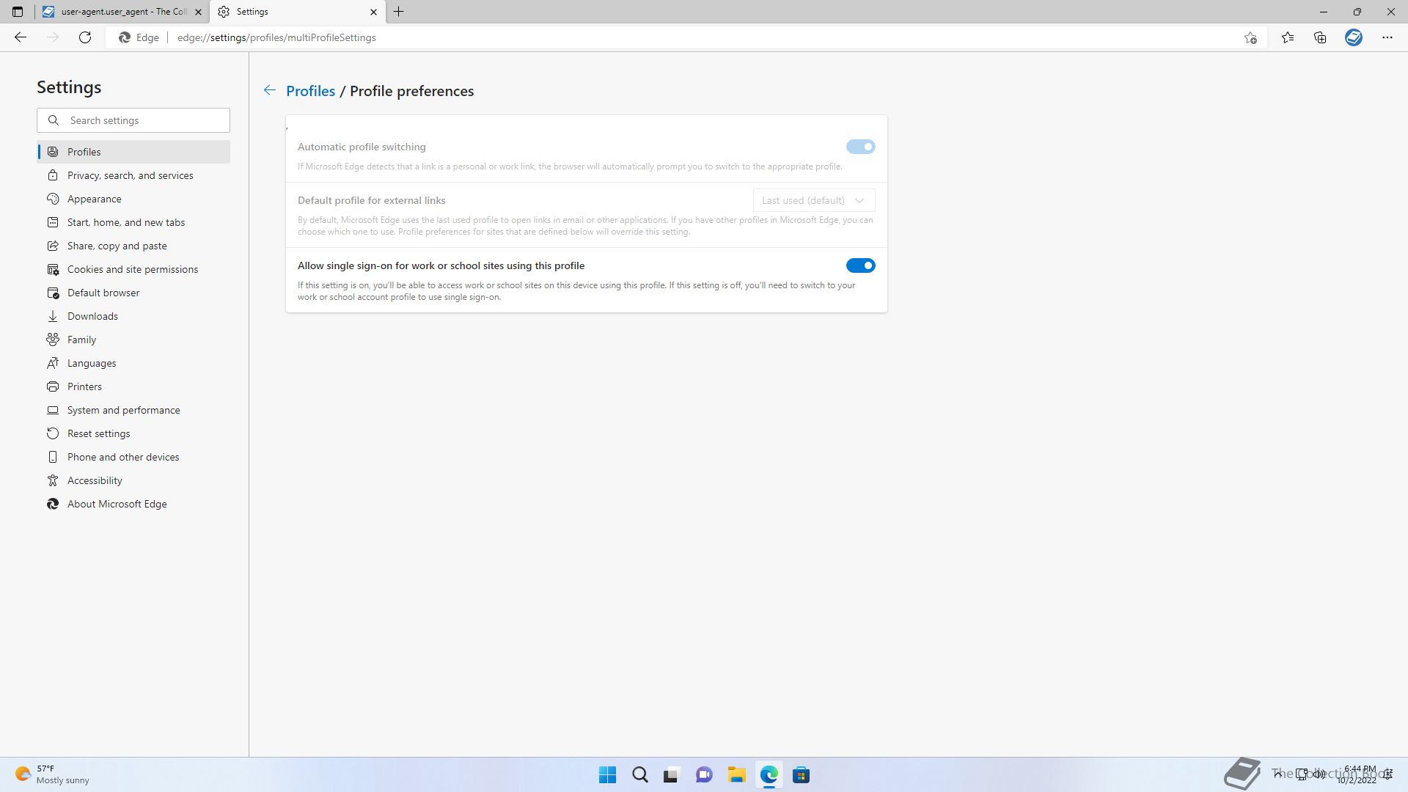The image size is (1408, 792).
Task: Click Default profile for external links label
Action: pos(371,200)
